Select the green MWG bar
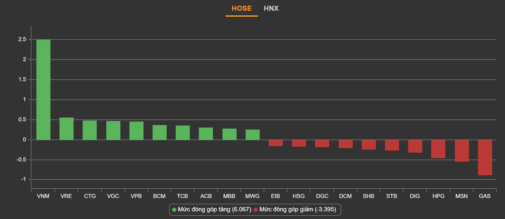The height and width of the screenshot is (219, 505). point(252,135)
